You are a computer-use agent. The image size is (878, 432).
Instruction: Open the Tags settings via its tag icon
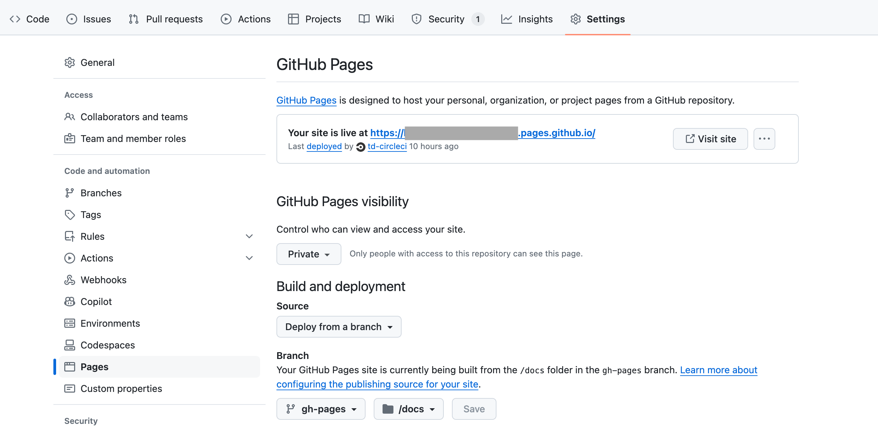pyautogui.click(x=69, y=214)
